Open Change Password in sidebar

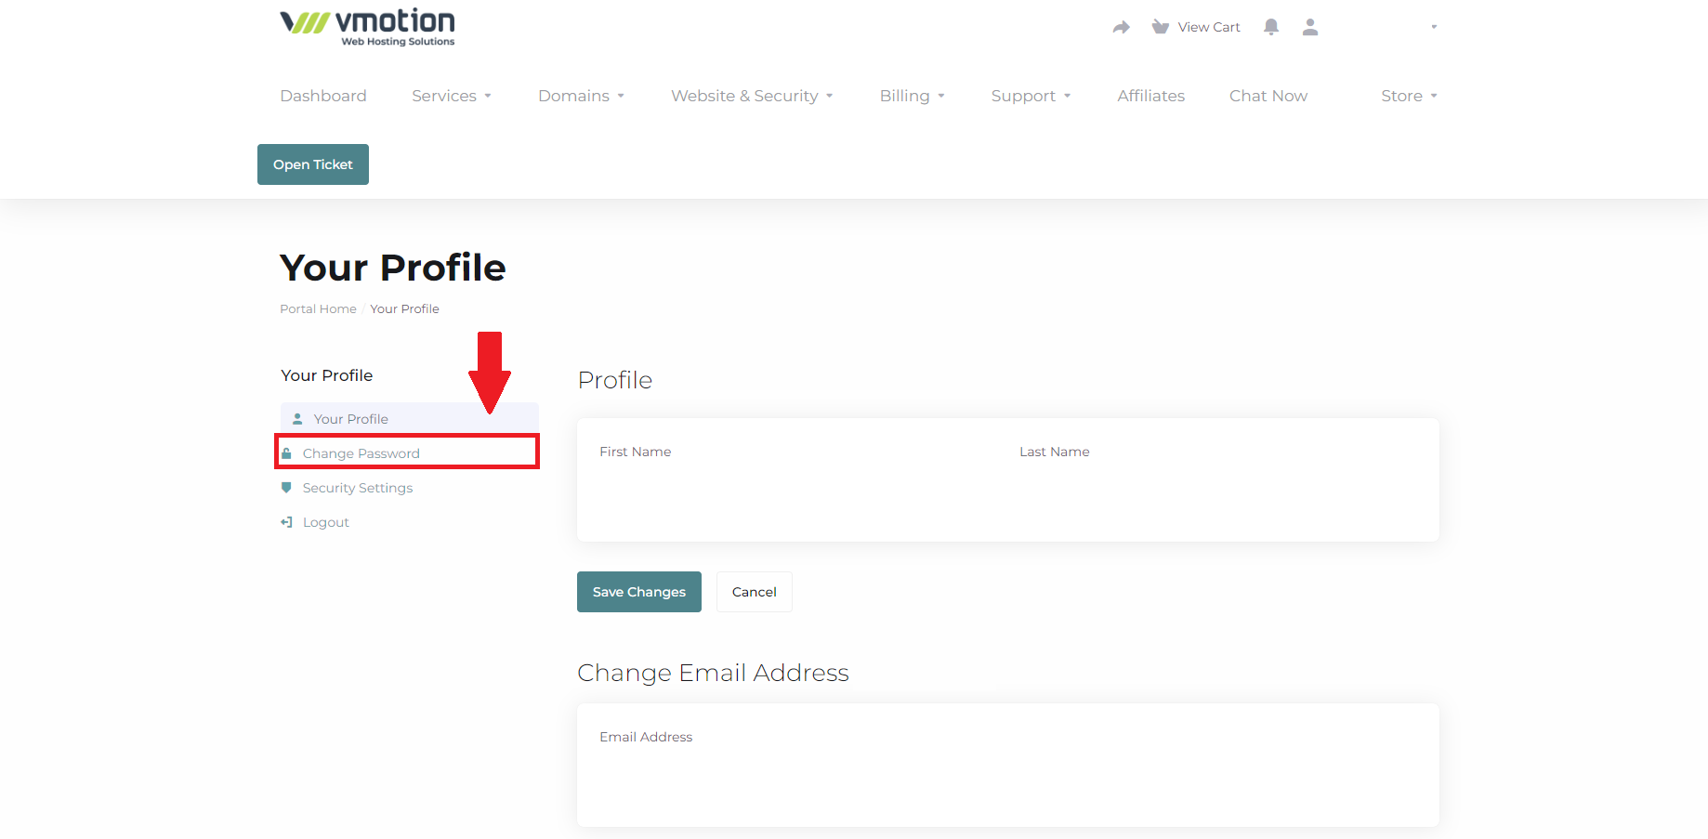tap(408, 452)
